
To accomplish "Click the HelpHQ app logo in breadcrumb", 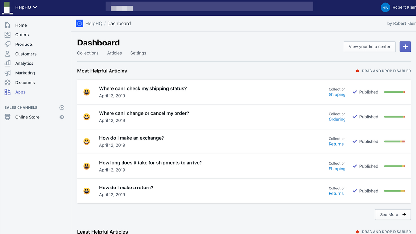I will pyautogui.click(x=79, y=23).
